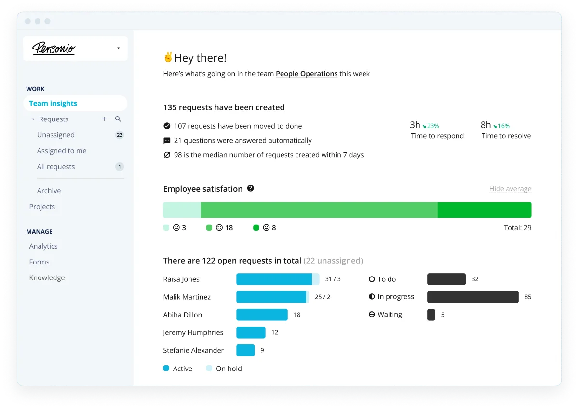Click '135 requests have been created' heading

point(224,107)
